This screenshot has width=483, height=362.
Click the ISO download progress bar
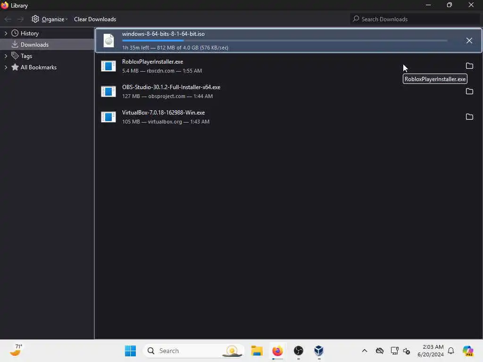[284, 41]
